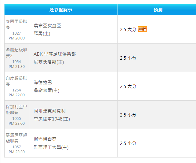Click 泰國甲級聯賽 league label
This screenshot has height=163, width=196.
[x=16, y=24]
